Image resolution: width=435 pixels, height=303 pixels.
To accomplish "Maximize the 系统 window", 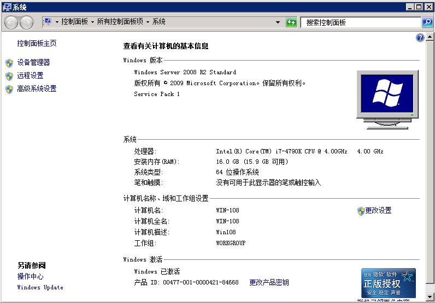I will [x=419, y=7].
